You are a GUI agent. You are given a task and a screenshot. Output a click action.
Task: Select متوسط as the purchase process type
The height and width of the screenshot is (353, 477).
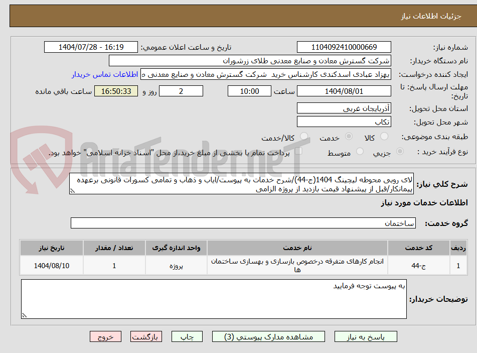(x=360, y=152)
